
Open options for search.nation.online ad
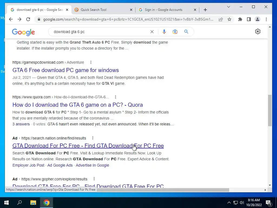(x=93, y=138)
